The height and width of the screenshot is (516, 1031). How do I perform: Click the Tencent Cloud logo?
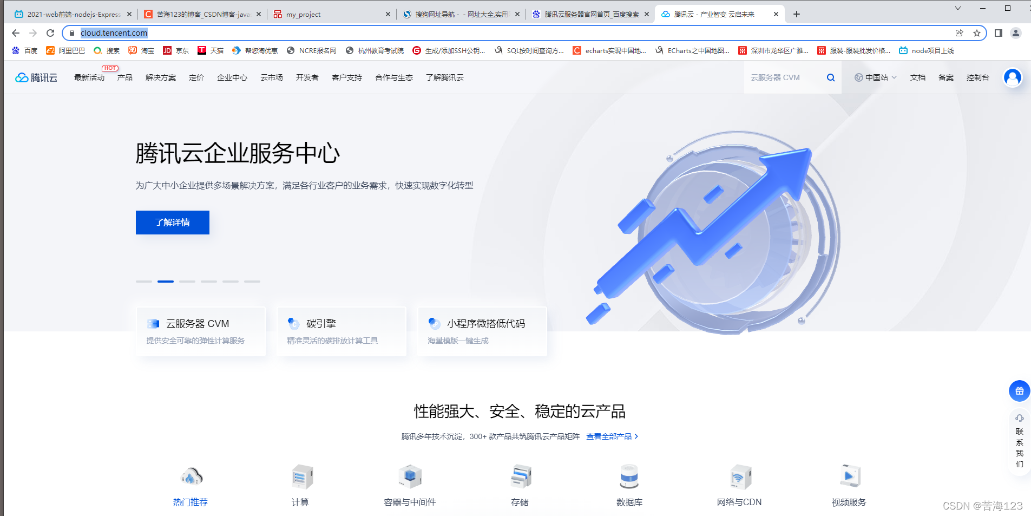tap(36, 77)
